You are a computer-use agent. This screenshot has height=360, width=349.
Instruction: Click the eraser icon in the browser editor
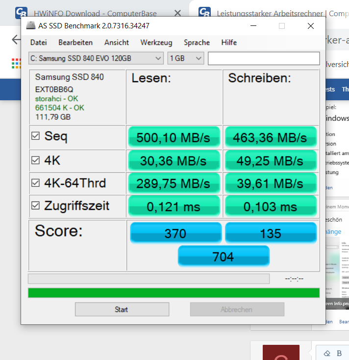pyautogui.click(x=327, y=353)
